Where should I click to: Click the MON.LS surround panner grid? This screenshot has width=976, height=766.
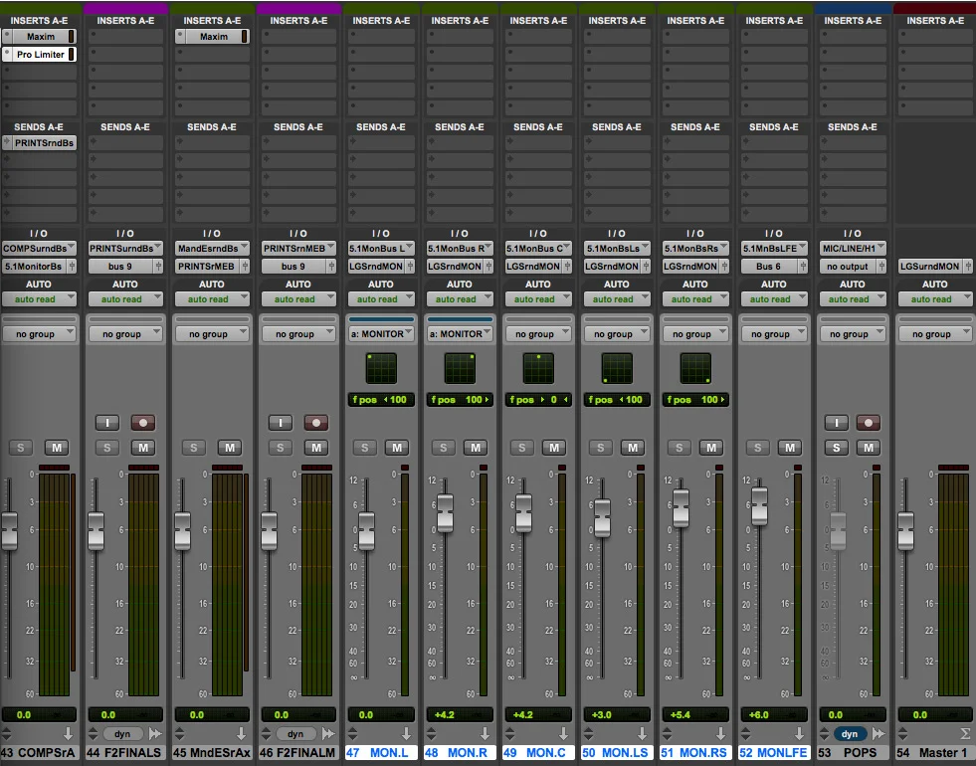point(617,368)
